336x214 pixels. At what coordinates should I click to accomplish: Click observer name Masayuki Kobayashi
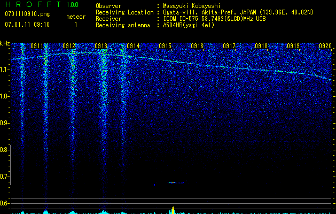point(192,6)
